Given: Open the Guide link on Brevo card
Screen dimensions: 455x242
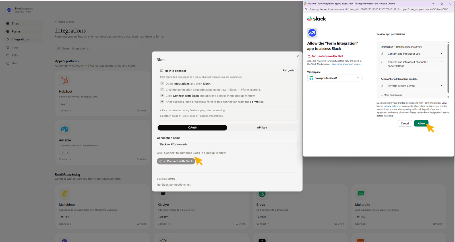Looking at the screenshot, I should click(x=339, y=224).
